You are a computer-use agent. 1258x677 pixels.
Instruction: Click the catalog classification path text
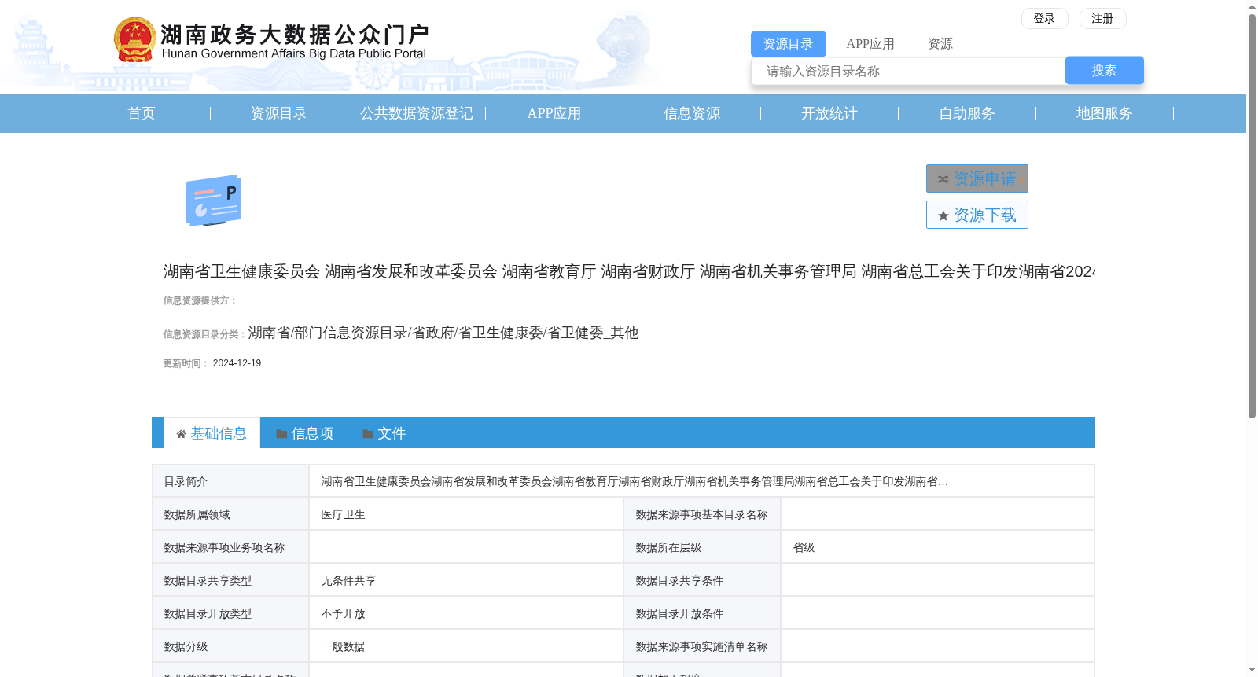[x=443, y=333]
